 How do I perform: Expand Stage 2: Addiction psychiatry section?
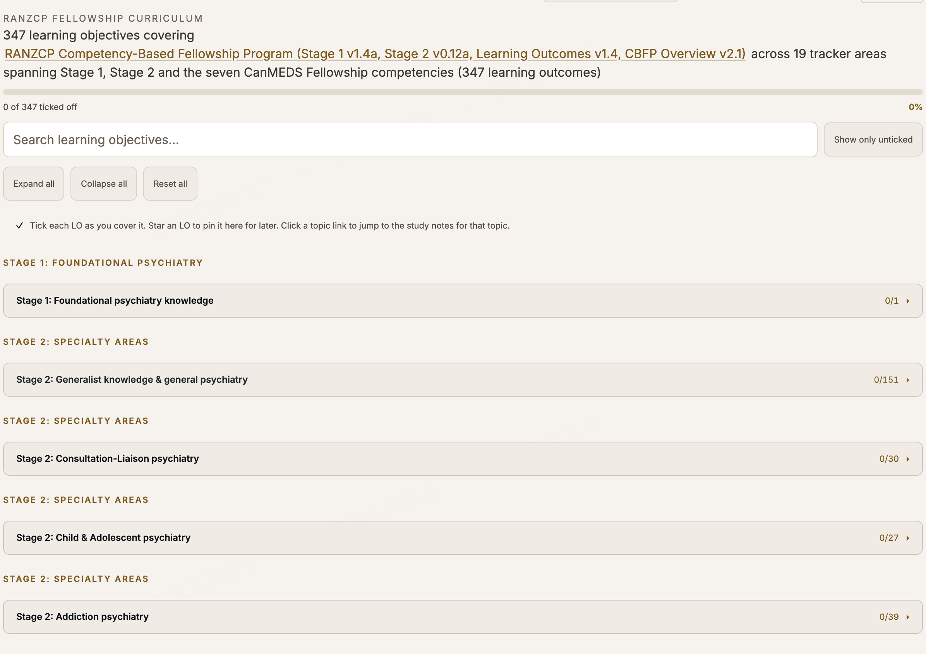[x=463, y=617]
